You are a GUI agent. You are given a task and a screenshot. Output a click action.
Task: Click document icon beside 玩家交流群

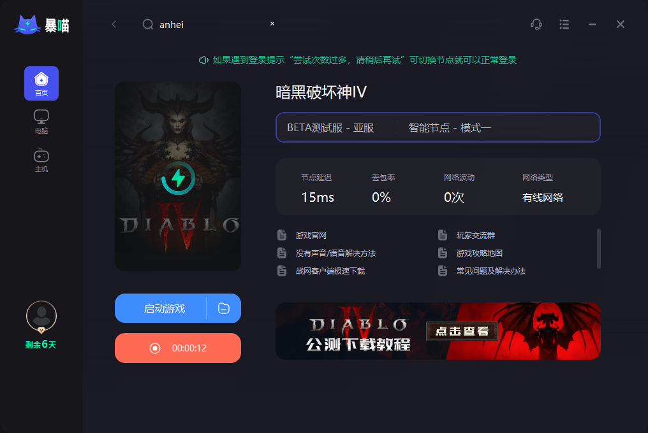[443, 235]
